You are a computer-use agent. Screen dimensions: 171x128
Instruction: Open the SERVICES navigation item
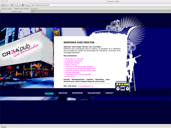(63, 93)
